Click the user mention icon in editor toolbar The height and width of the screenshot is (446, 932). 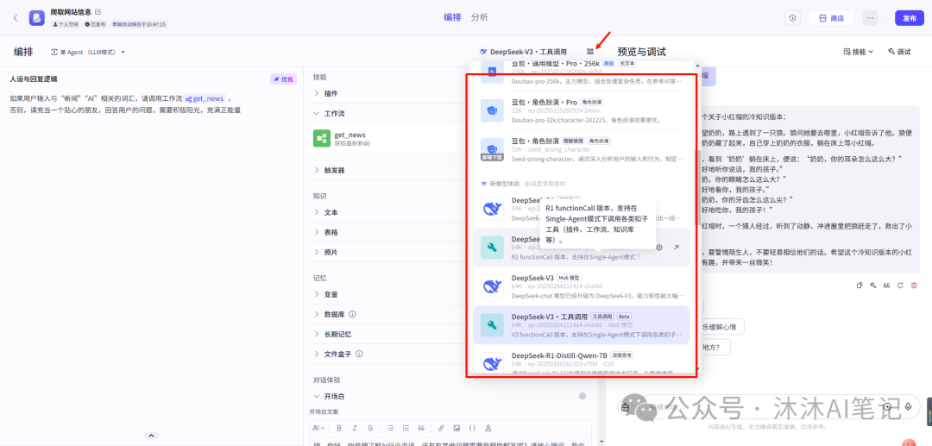pos(488,428)
